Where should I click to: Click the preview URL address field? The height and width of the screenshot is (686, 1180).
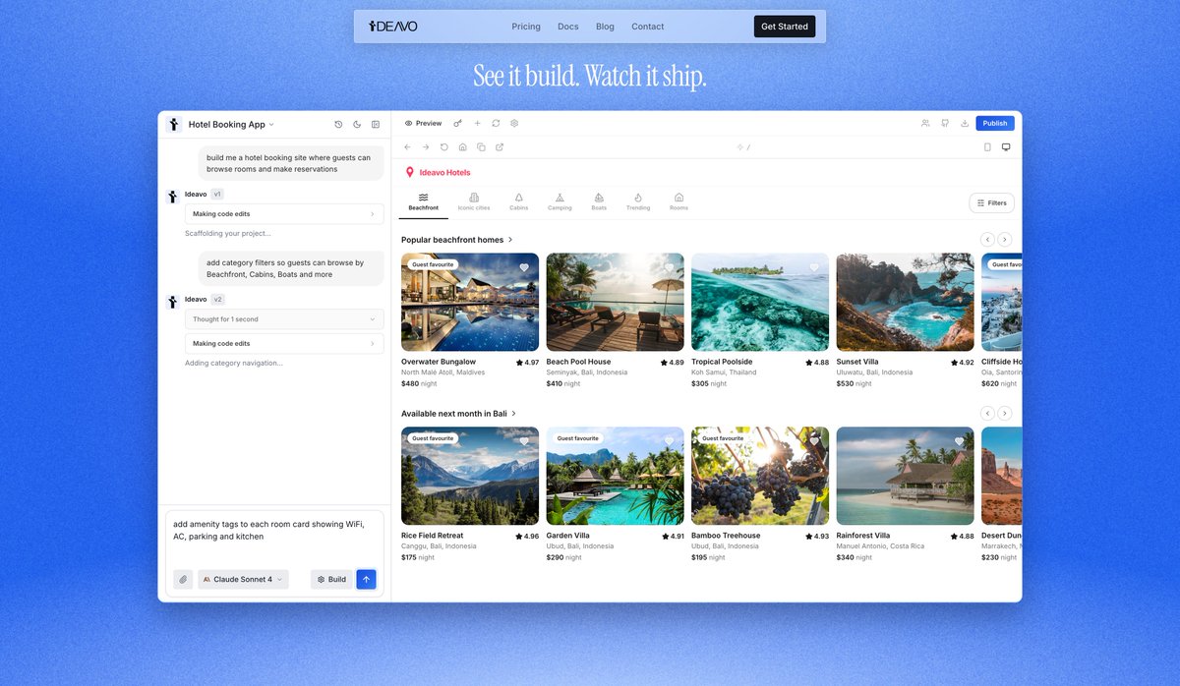pyautogui.click(x=743, y=147)
